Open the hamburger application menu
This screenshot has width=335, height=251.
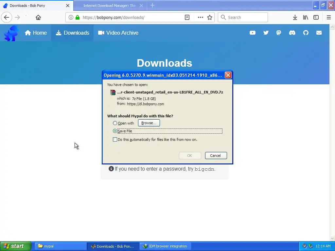click(329, 17)
